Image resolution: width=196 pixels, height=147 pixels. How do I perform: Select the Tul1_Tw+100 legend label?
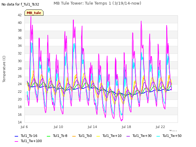pyautogui.click(x=31, y=141)
